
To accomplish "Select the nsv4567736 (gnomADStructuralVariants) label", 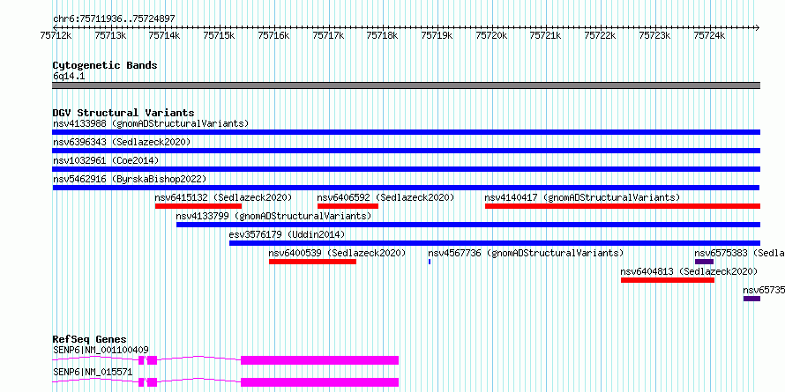I will coord(527,253).
